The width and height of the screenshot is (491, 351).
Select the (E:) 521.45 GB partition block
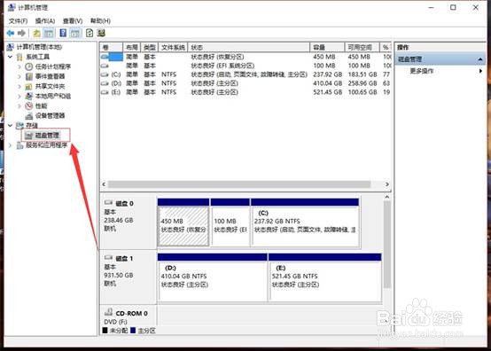325,277
